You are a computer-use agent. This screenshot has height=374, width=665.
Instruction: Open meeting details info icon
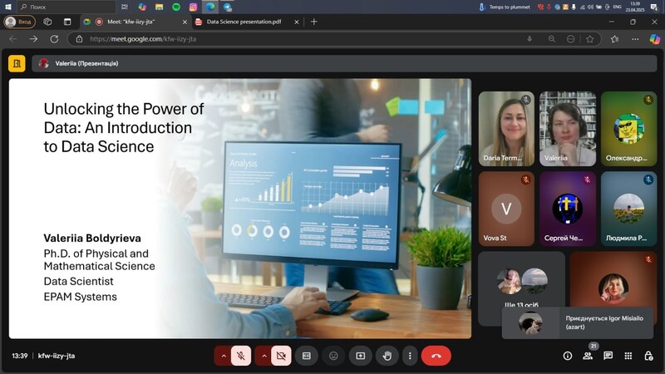(x=568, y=356)
